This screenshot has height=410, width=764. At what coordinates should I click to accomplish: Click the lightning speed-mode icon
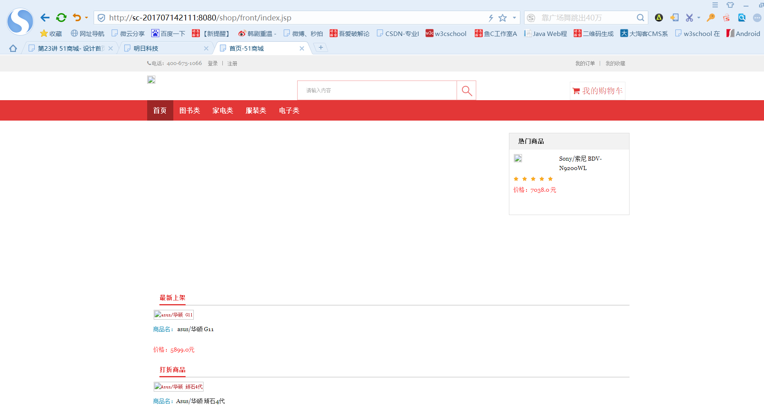491,18
